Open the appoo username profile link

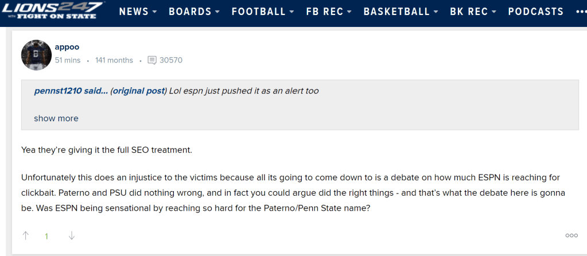(x=68, y=47)
